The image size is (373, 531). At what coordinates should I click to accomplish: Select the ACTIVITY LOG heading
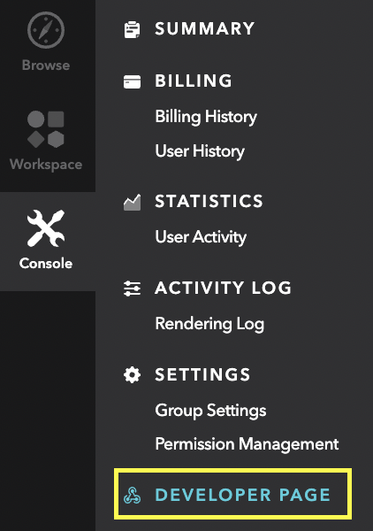(224, 288)
